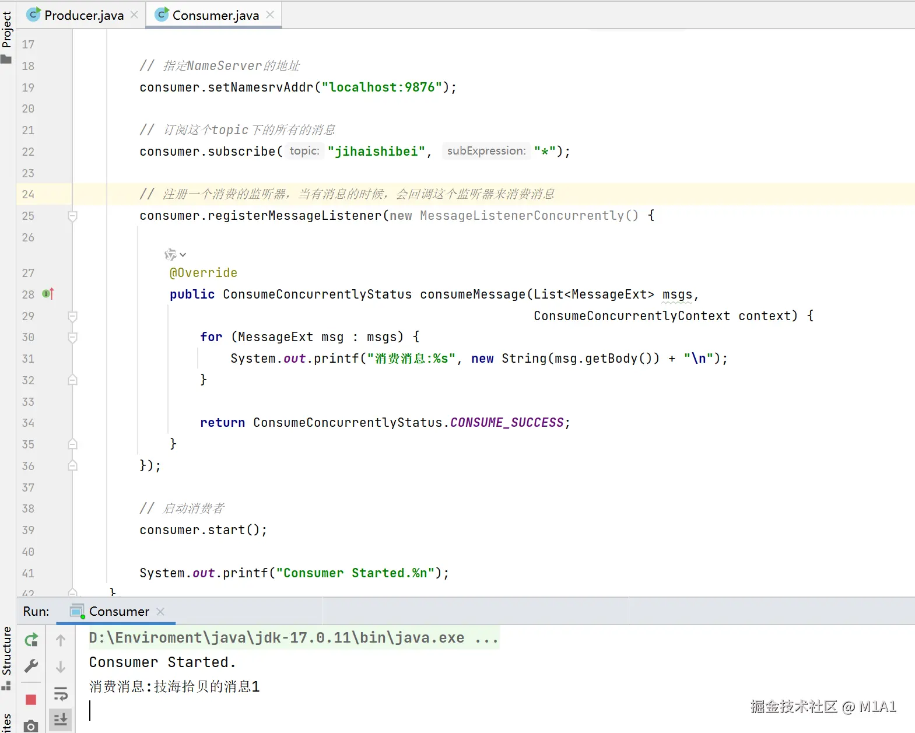Click line number 19 in the gutter
This screenshot has height=733, width=915.
click(28, 87)
